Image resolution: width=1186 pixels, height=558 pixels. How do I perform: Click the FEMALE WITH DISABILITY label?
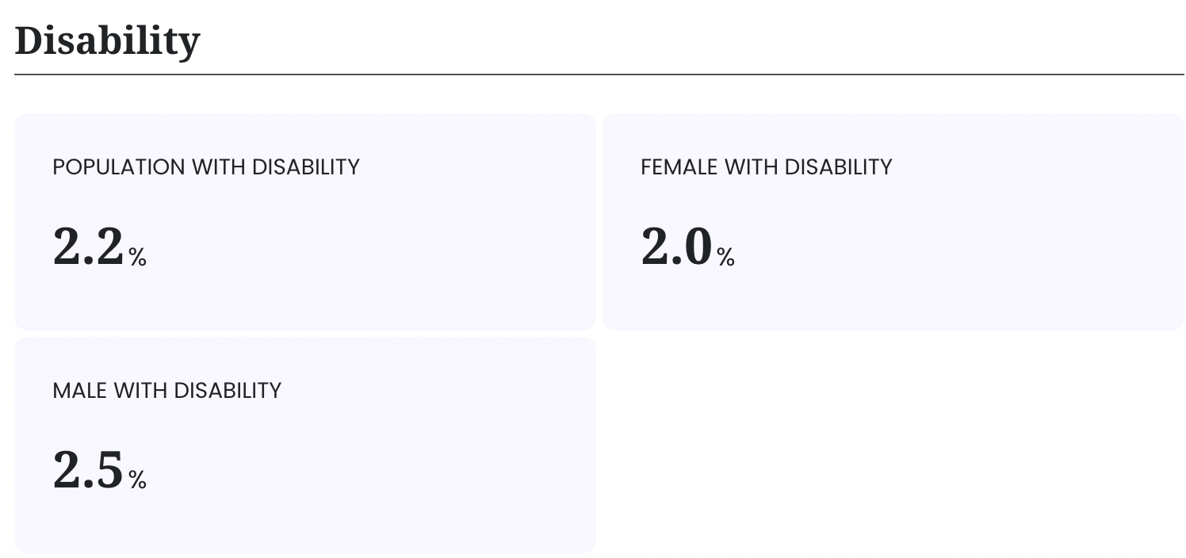pyautogui.click(x=767, y=167)
